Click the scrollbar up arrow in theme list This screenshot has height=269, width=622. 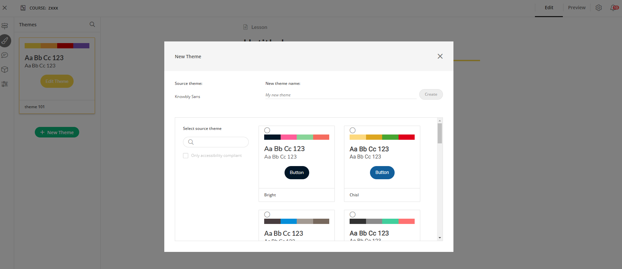pyautogui.click(x=440, y=121)
